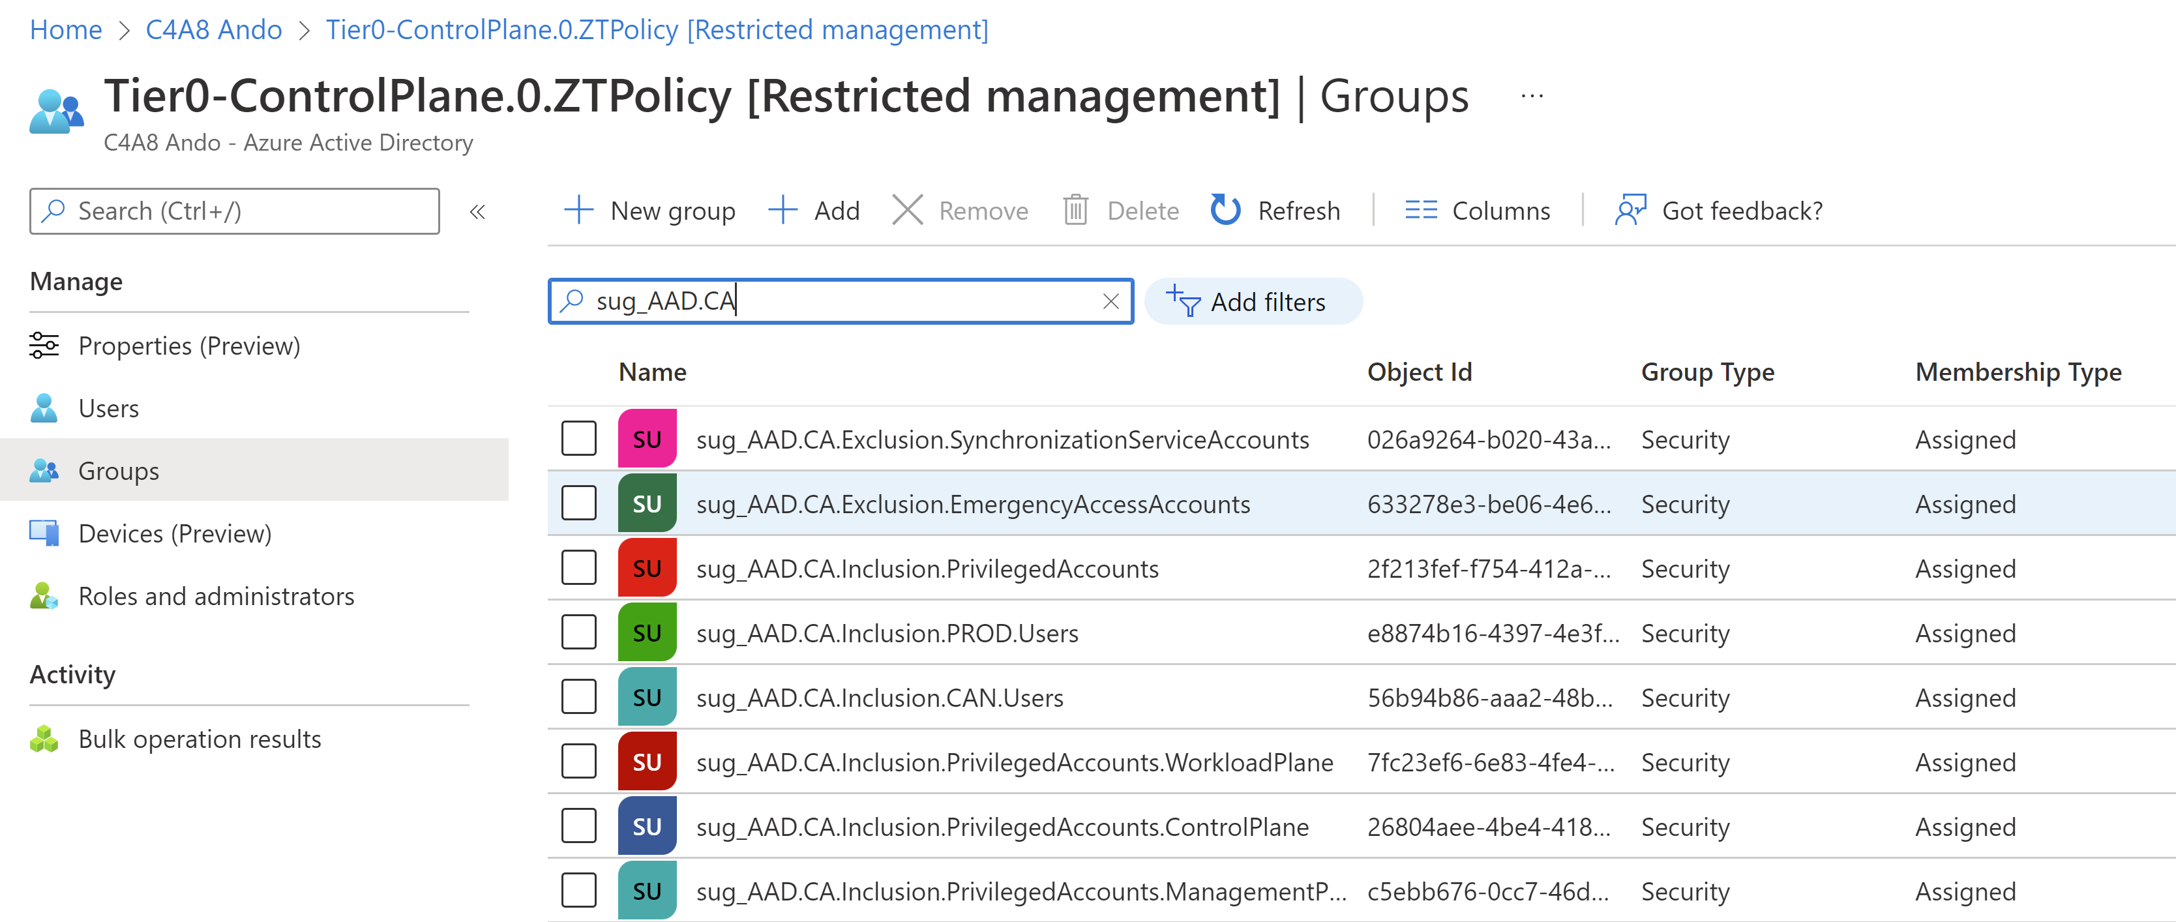2176x922 pixels.
Task: Select checkbox for PrivilegedAccounts.WorkloadPlane
Action: [578, 761]
